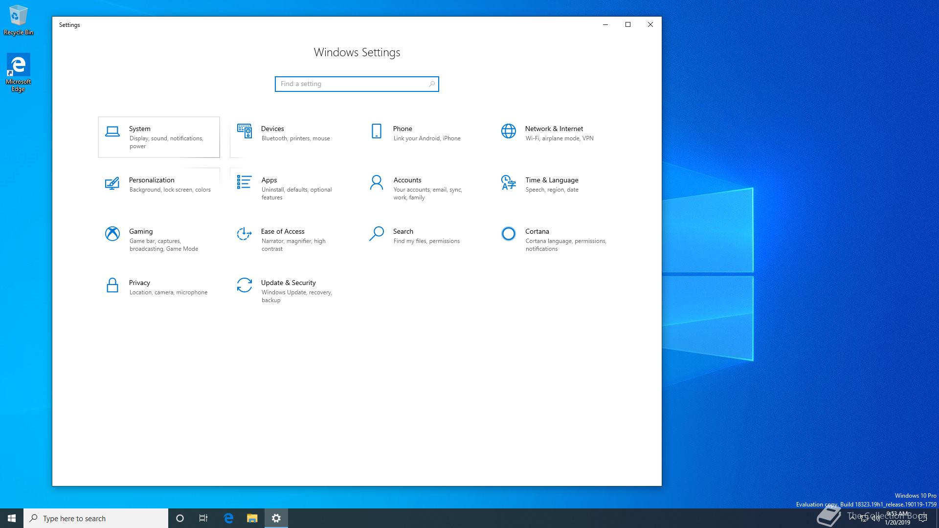Screen dimensions: 939x528
Task: Launch File Explorer from taskbar
Action: coord(252,518)
